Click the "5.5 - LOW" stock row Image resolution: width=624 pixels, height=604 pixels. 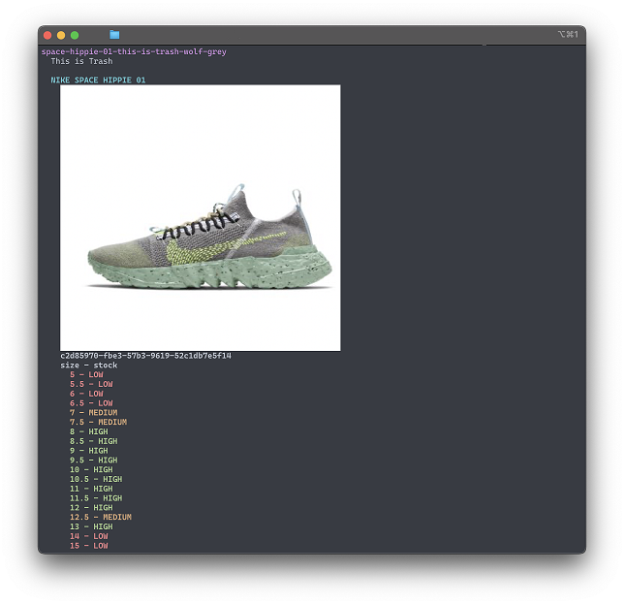[91, 384]
